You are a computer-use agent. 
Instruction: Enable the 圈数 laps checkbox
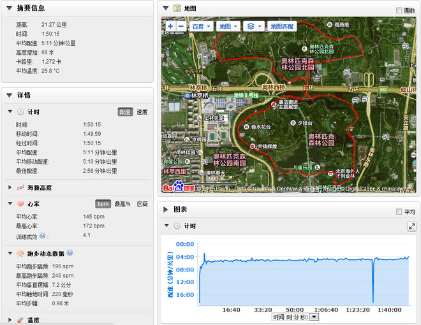tap(399, 10)
